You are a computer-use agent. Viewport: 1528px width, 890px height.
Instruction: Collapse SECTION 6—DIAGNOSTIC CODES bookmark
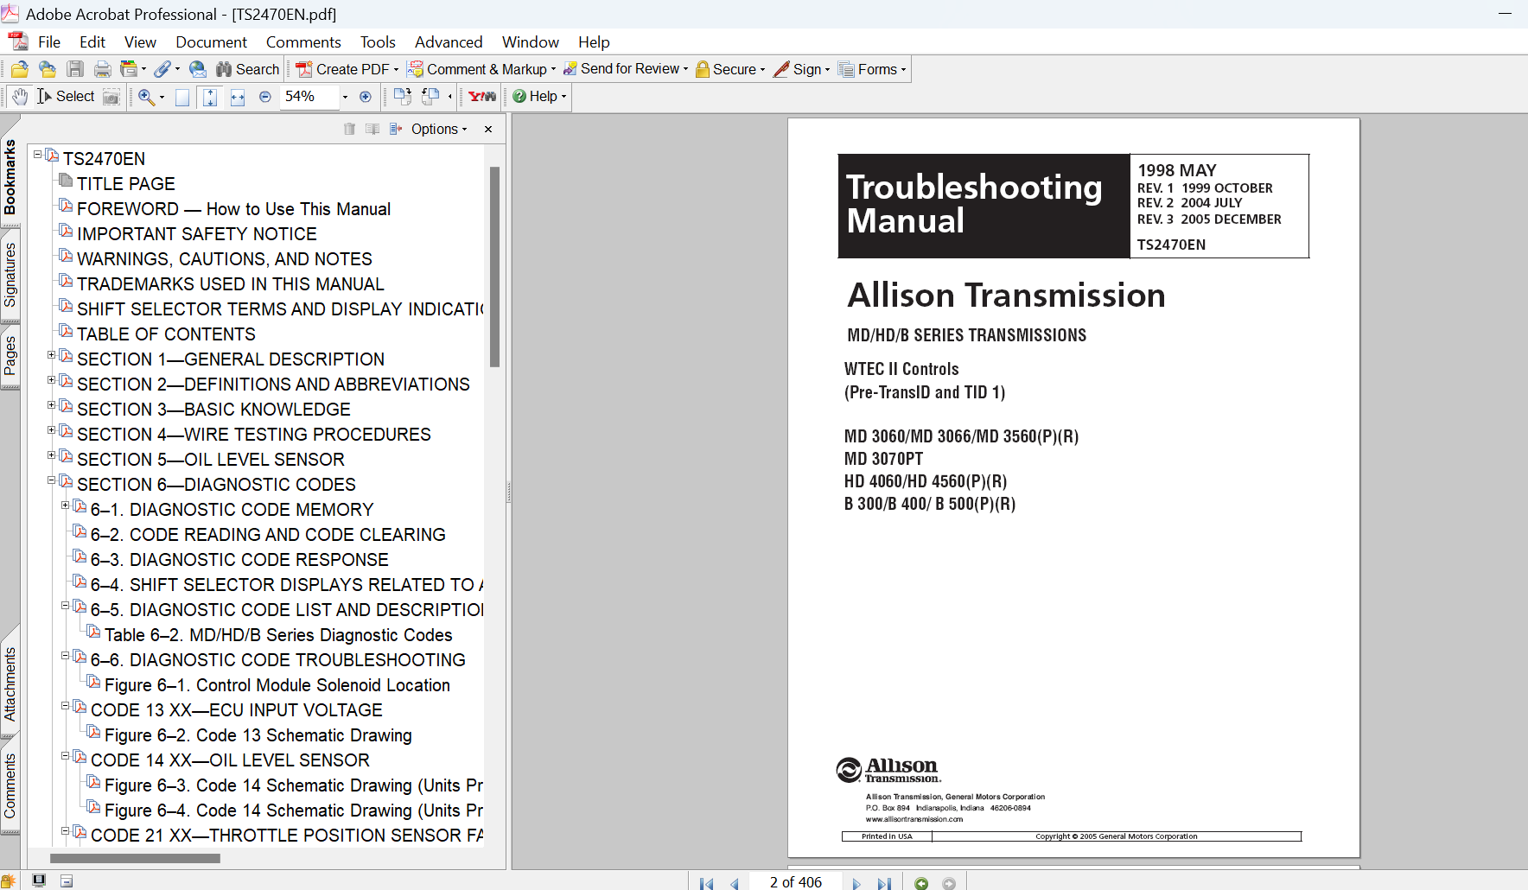point(51,480)
